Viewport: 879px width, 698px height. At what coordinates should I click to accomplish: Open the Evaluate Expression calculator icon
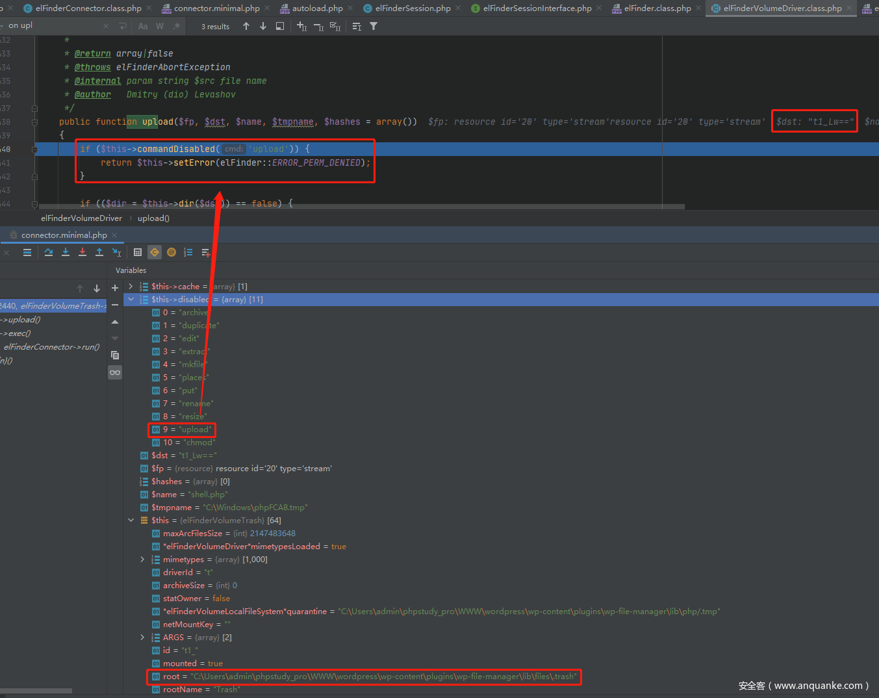(x=138, y=252)
